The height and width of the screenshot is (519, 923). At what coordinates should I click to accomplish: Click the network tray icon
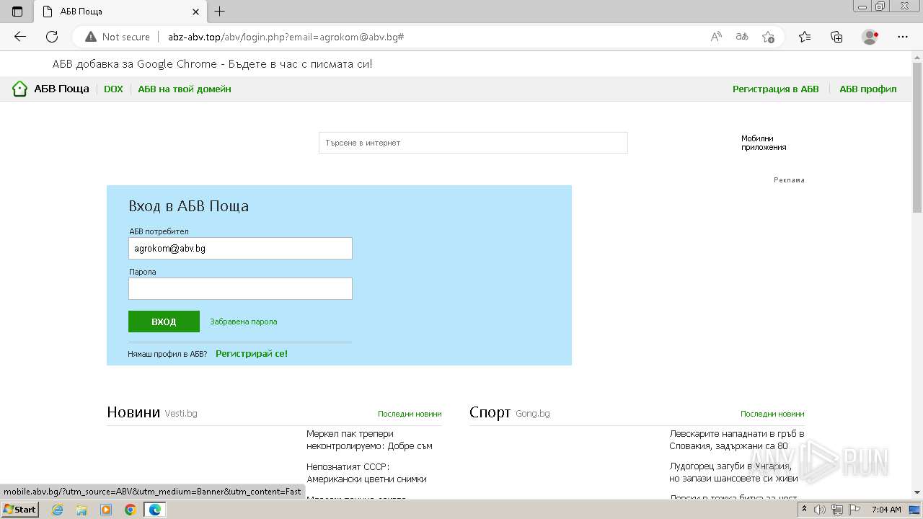[836, 510]
